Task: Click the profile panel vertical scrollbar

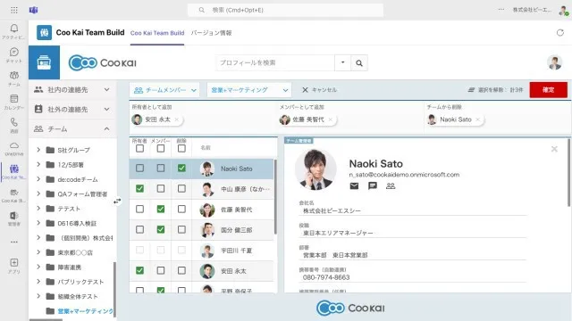Action: 569,173
